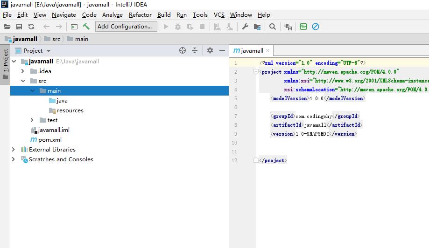Expand the .idea folder
429x248 pixels.
coord(23,71)
